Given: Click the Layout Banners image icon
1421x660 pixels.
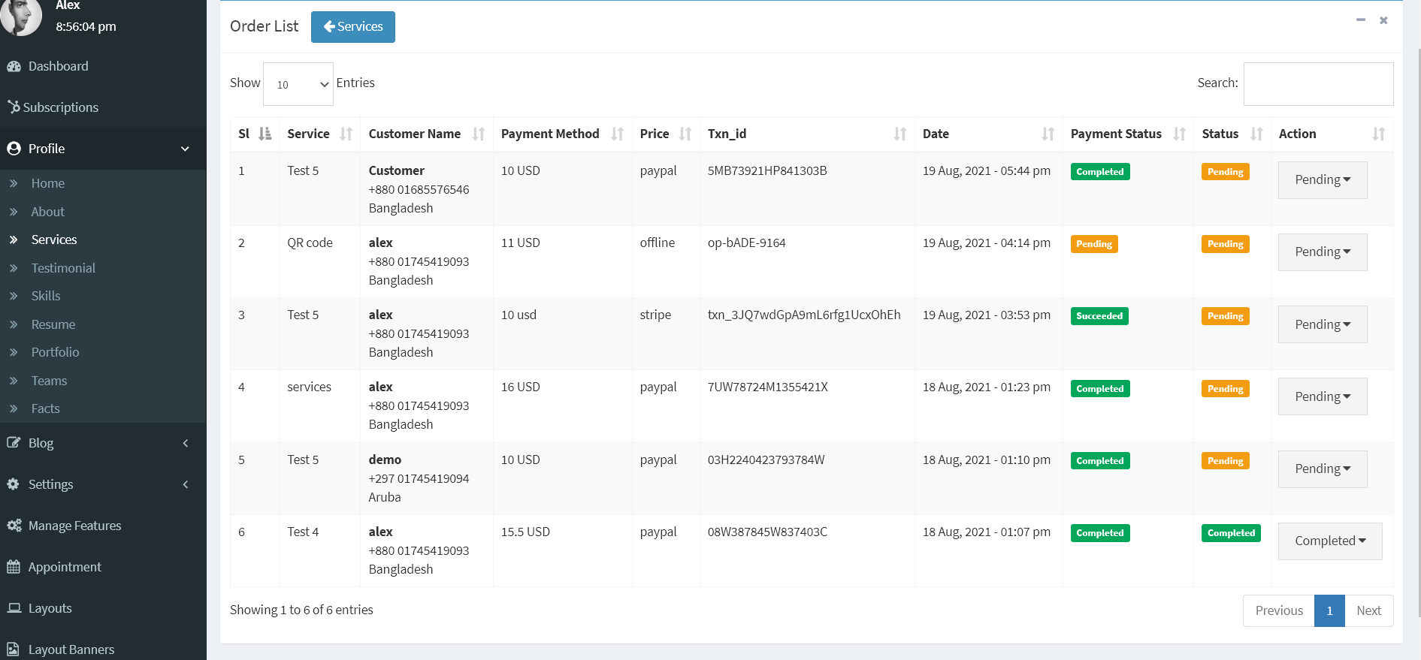Looking at the screenshot, I should (14, 649).
